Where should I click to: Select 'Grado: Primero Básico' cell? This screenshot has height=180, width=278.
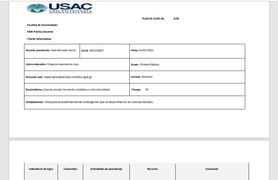coord(187,65)
